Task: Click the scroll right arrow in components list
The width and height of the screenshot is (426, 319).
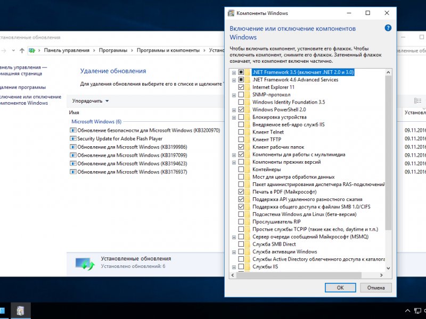Action: tap(381, 275)
